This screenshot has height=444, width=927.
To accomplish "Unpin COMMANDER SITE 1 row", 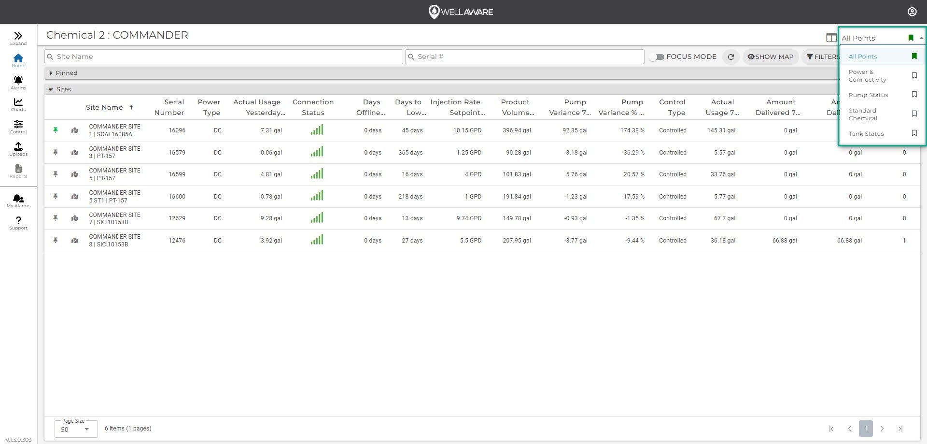I will pos(56,130).
